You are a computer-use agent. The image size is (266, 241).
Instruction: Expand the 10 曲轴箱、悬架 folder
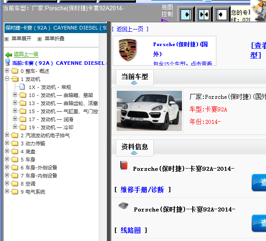[x=15, y=95]
